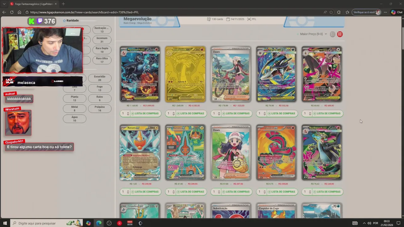Click the POR language indicator
Screen dimensions: 404x227
[x=376, y=223]
